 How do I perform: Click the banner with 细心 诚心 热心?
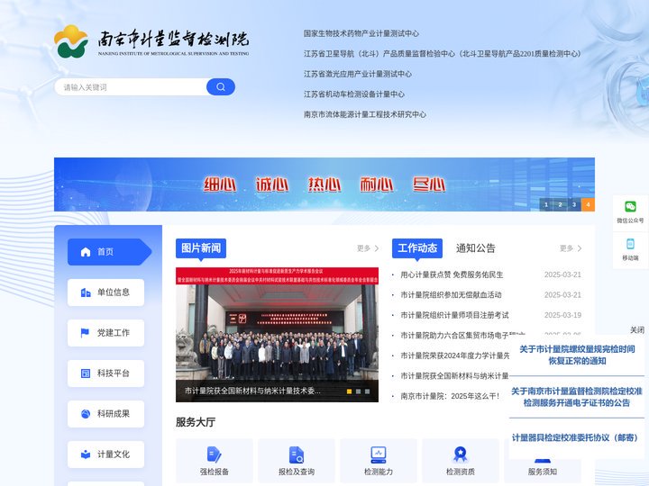tap(324, 184)
